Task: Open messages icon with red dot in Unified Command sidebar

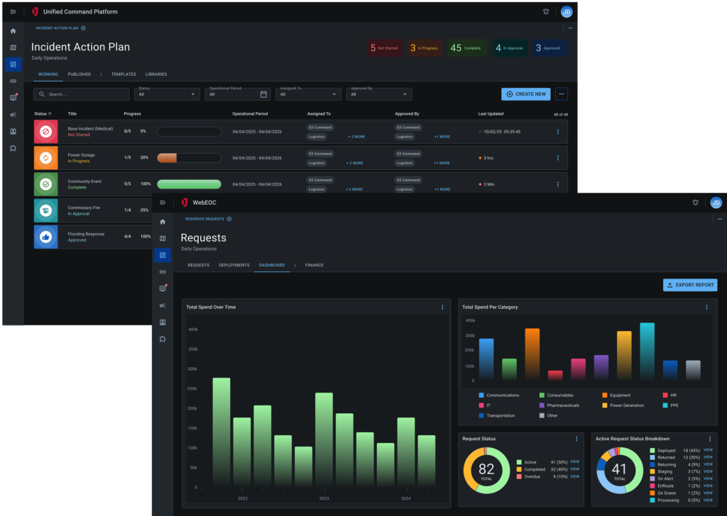Action: (13, 98)
